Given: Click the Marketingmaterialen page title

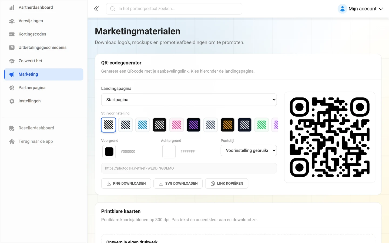Looking at the screenshot, I should [x=138, y=31].
